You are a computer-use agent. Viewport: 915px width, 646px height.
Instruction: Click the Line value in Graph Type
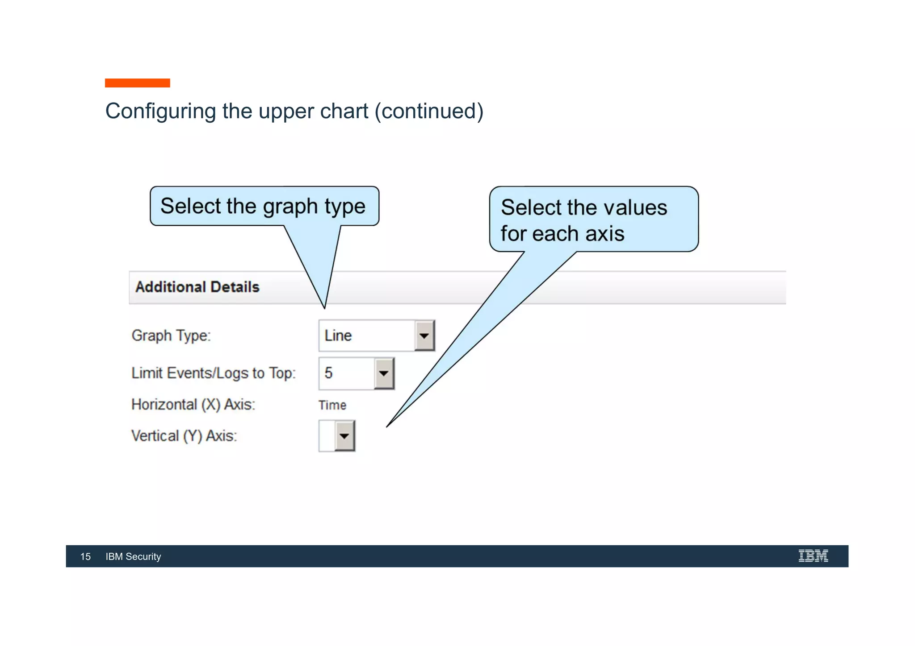(x=338, y=335)
